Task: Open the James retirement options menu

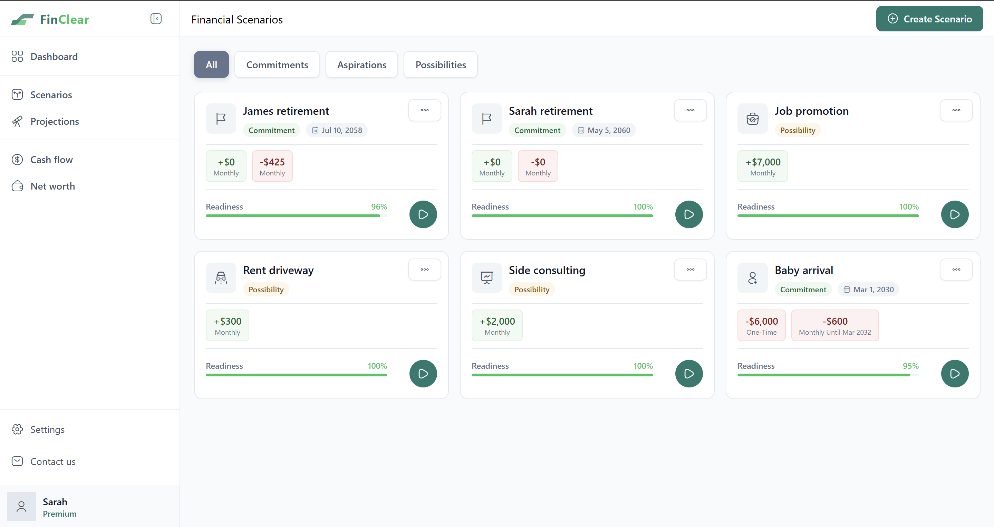Action: (424, 110)
